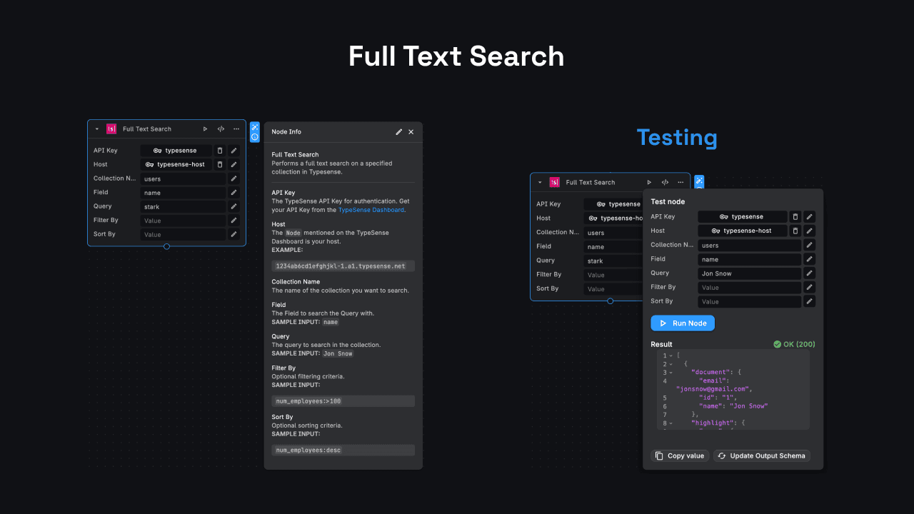
Task: Delete API Key credential in Test node panel
Action: (x=795, y=216)
